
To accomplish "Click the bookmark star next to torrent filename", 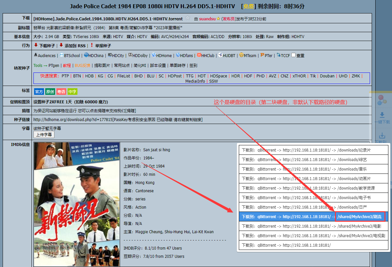I will (x=188, y=18).
